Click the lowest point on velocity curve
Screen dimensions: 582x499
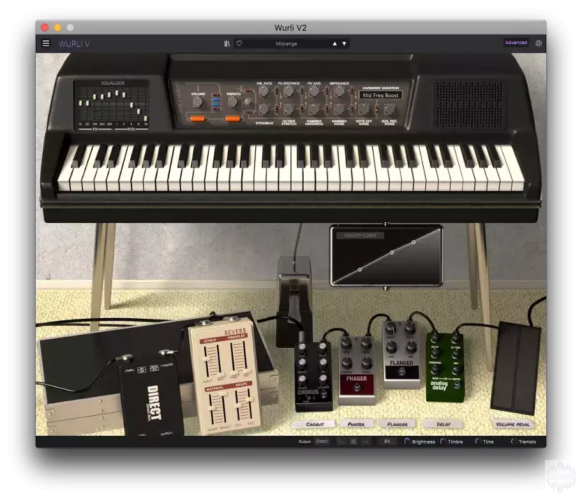(360, 270)
